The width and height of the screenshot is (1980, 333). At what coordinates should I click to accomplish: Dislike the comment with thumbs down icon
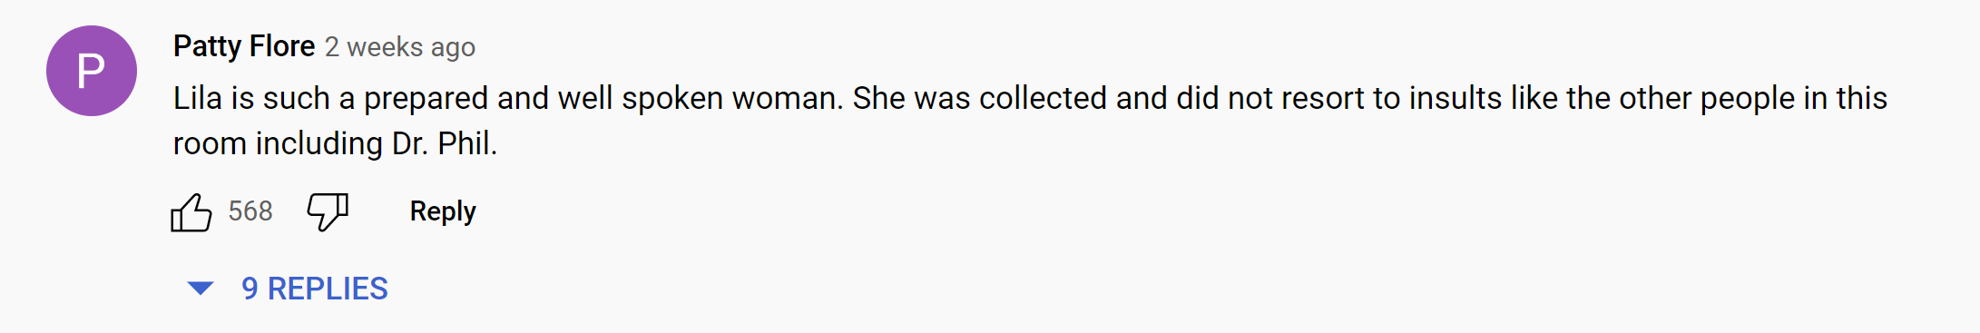tap(328, 212)
